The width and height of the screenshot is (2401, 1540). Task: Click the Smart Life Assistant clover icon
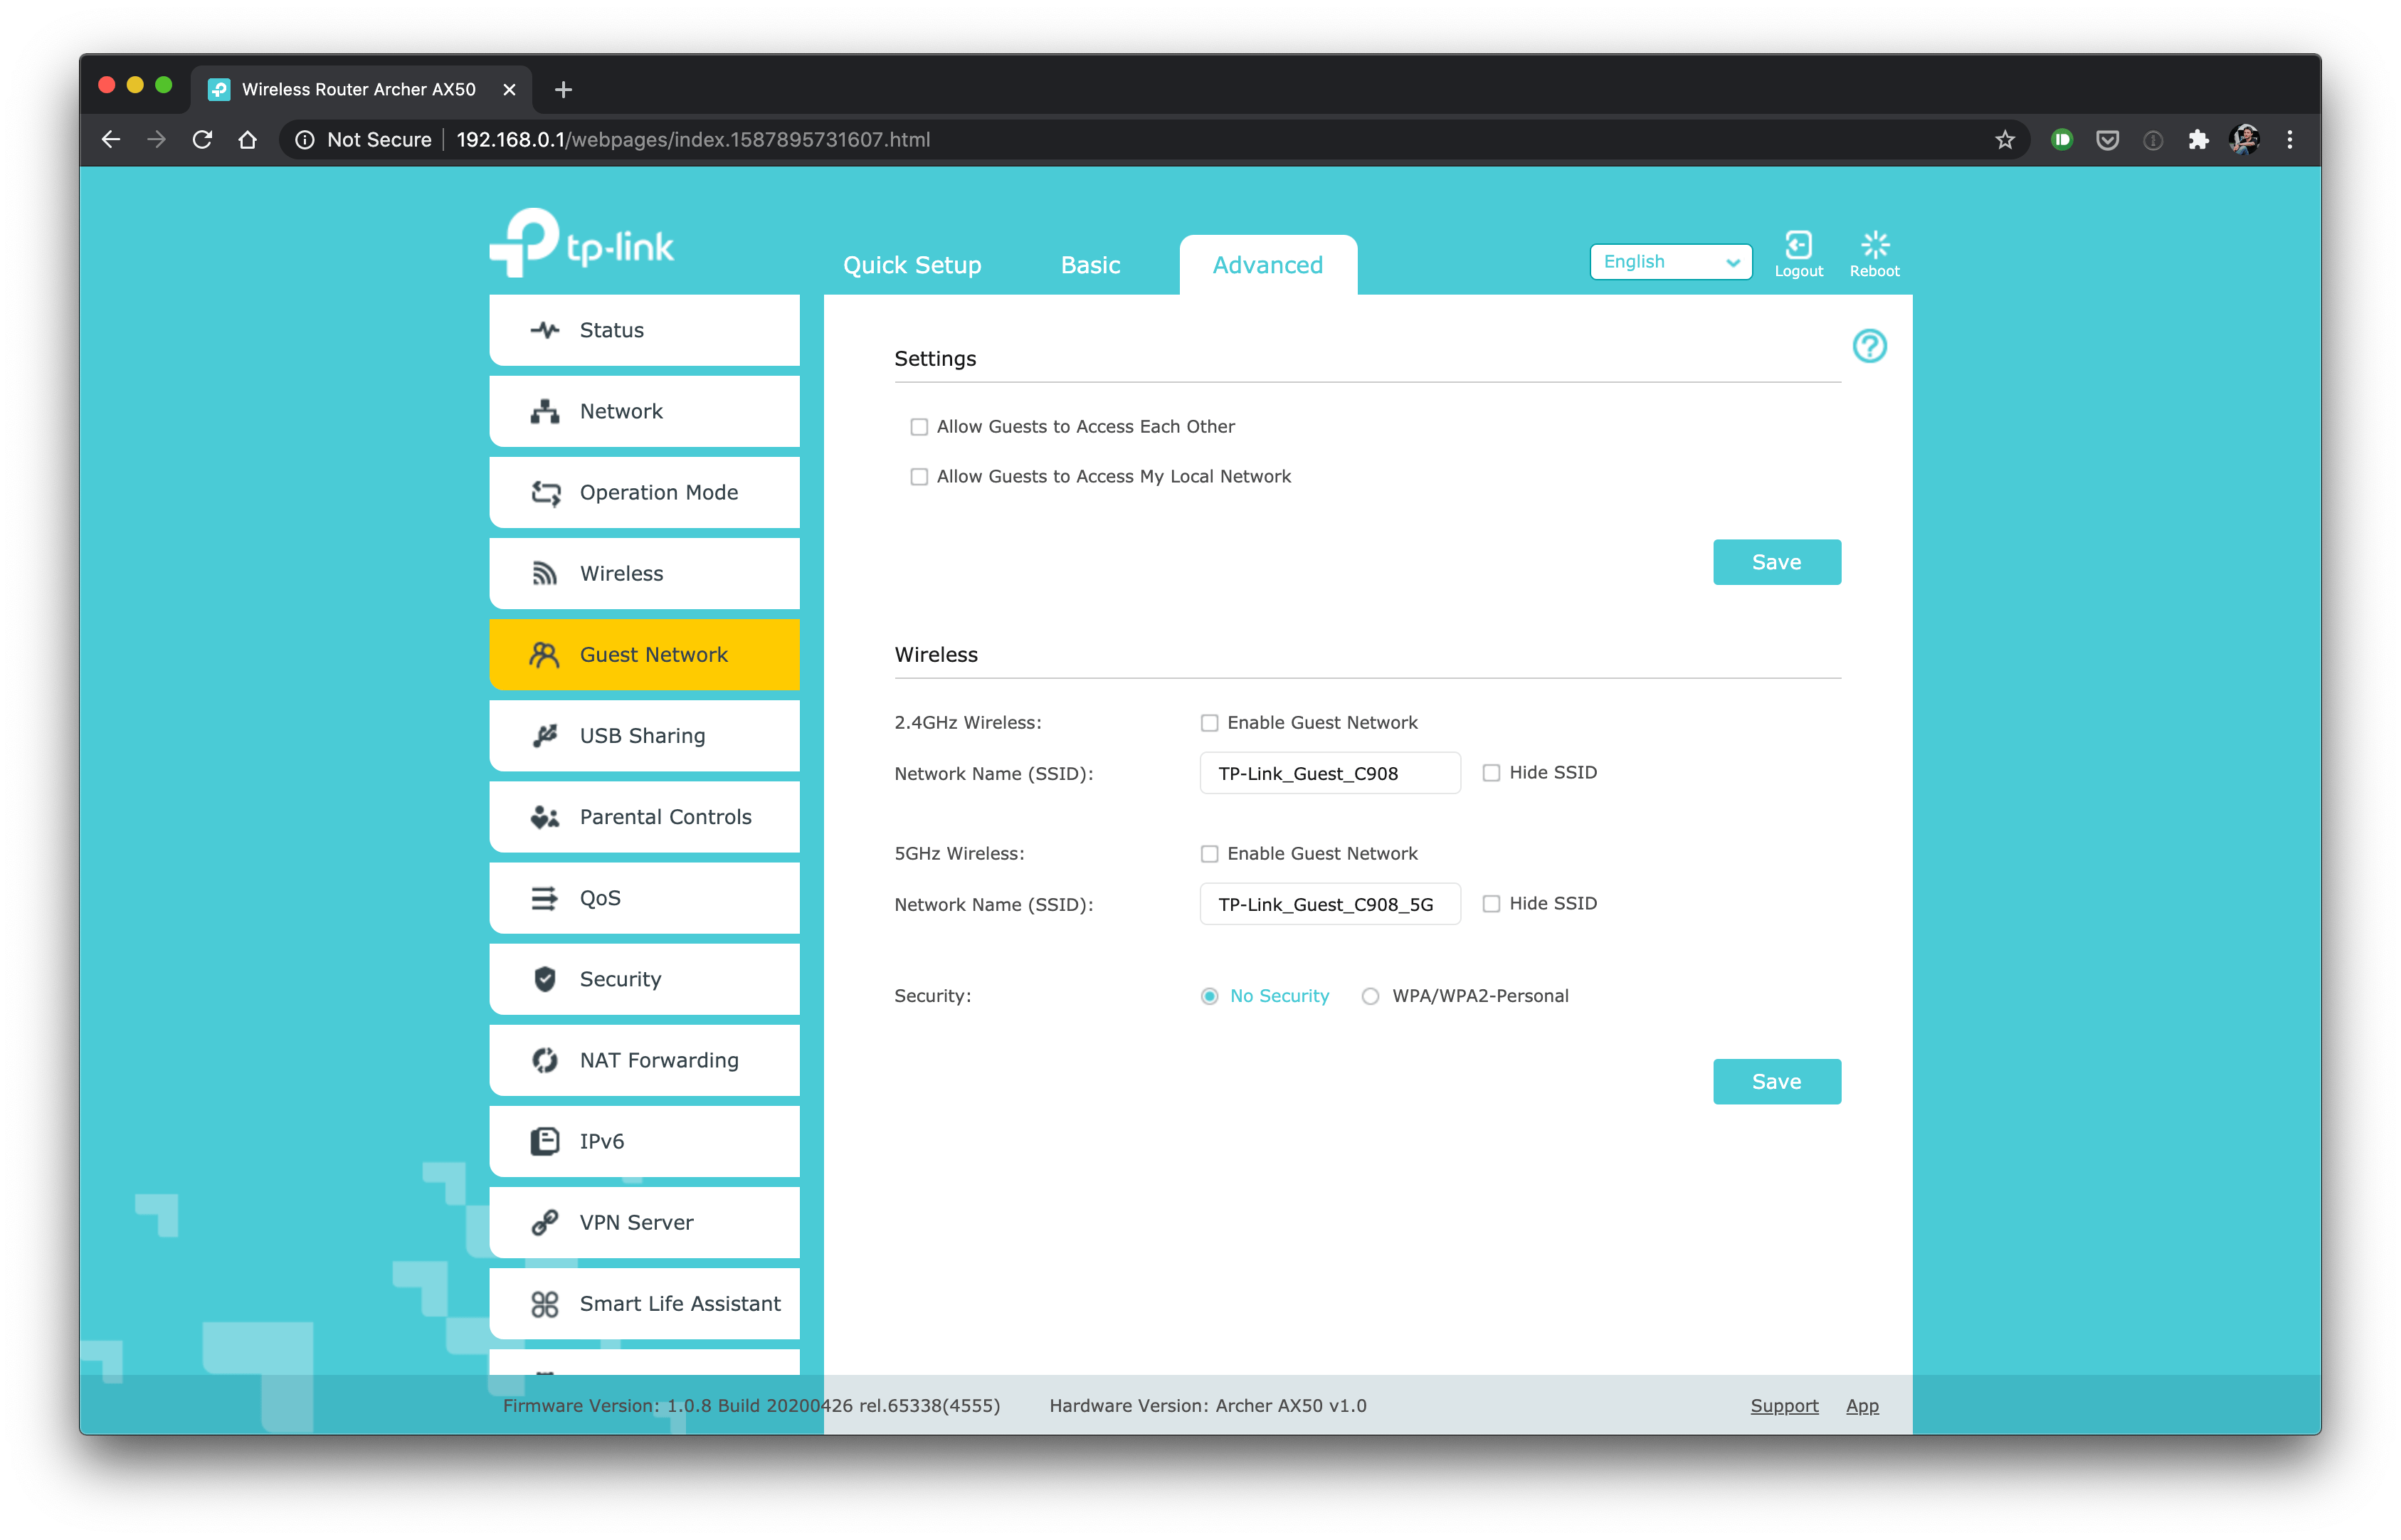click(x=544, y=1303)
